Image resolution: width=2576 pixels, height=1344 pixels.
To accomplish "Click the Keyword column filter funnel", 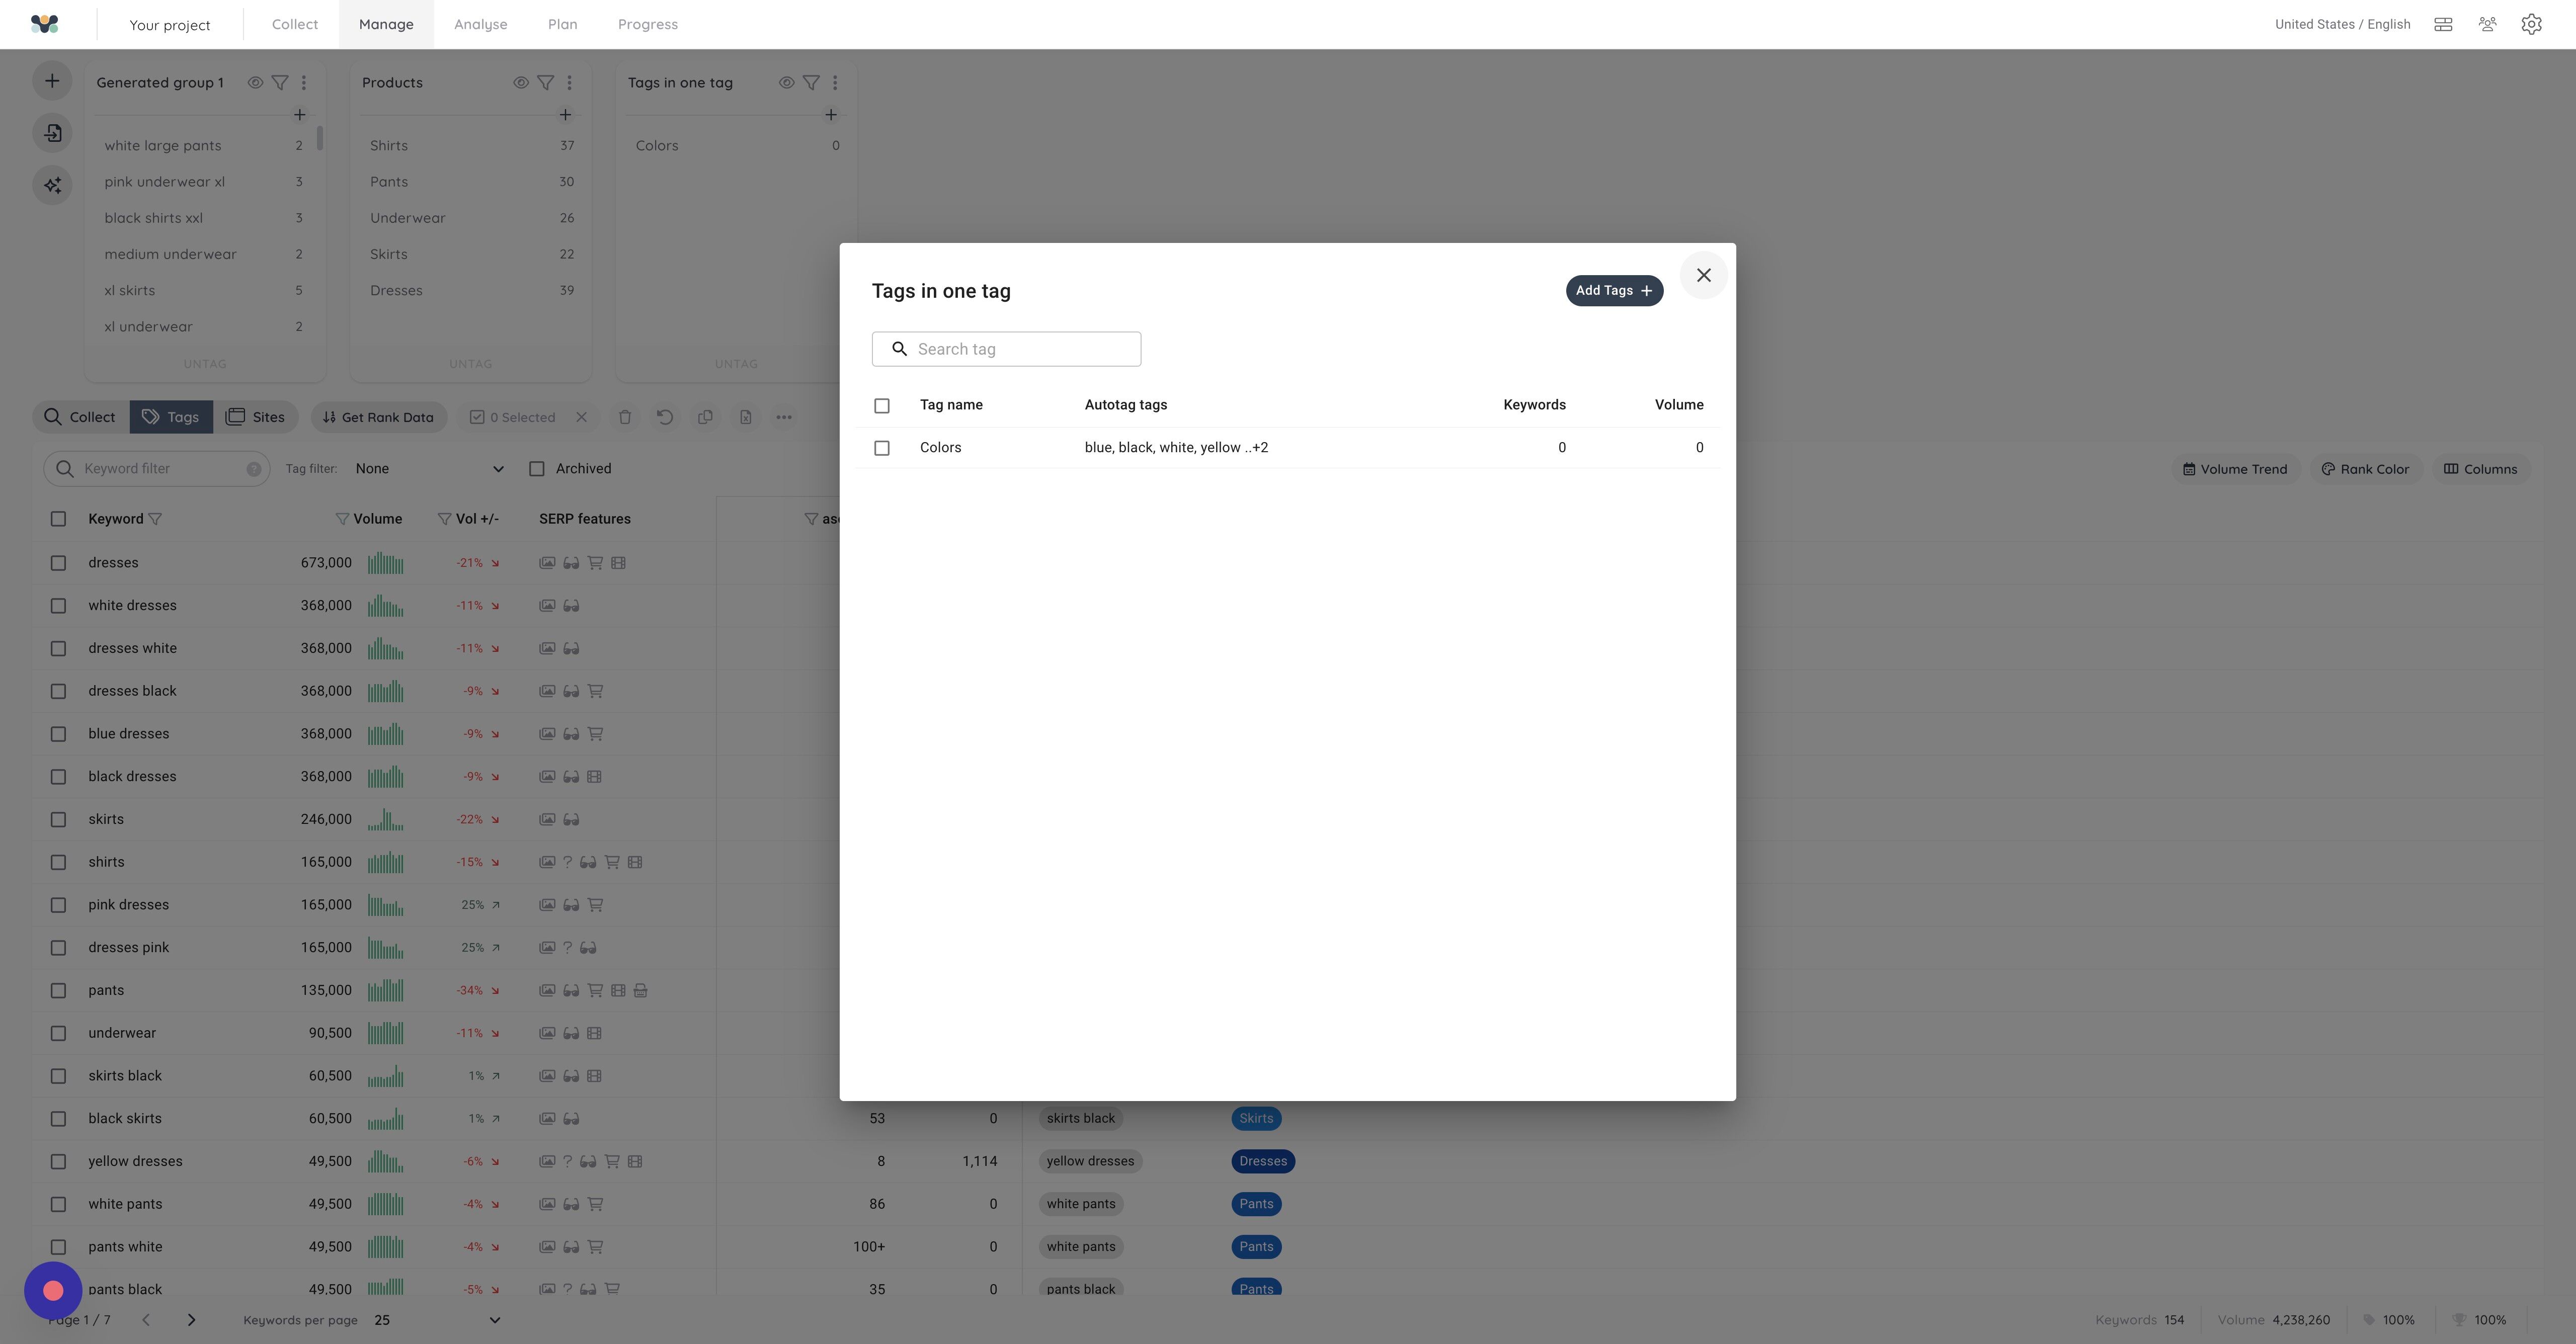I will pos(155,519).
